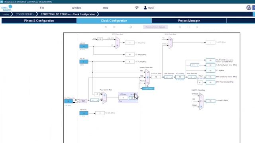Select PCLK1 on USART1 Clock Mux

[201, 107]
